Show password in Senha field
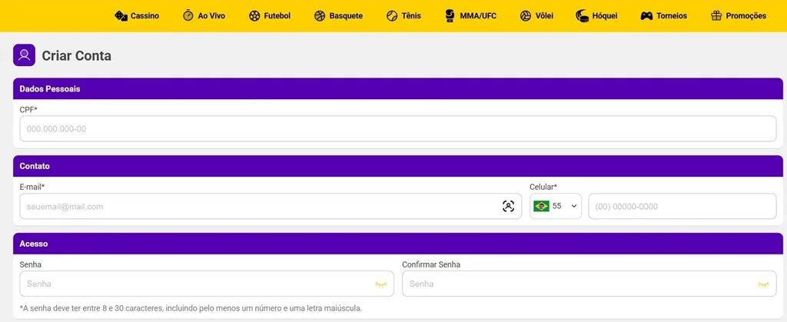 pos(380,284)
